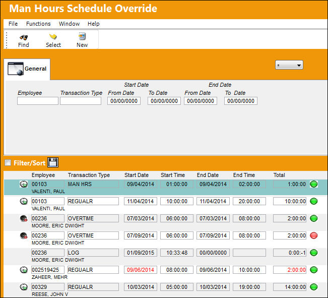Click the clock icon on the ZAHEER, MEHR row

coord(24,270)
